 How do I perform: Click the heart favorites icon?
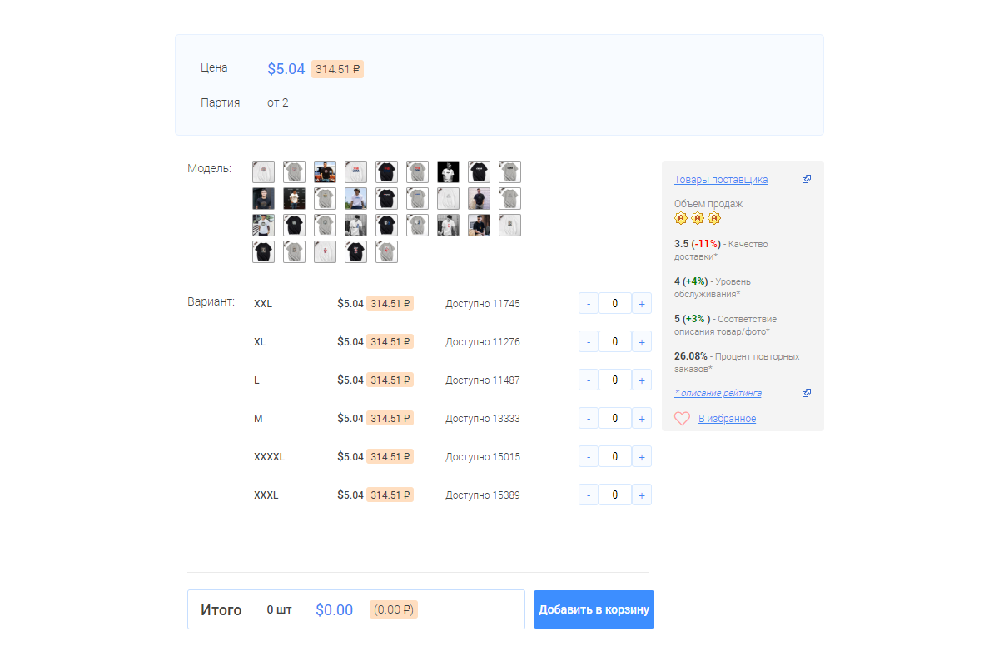682,419
